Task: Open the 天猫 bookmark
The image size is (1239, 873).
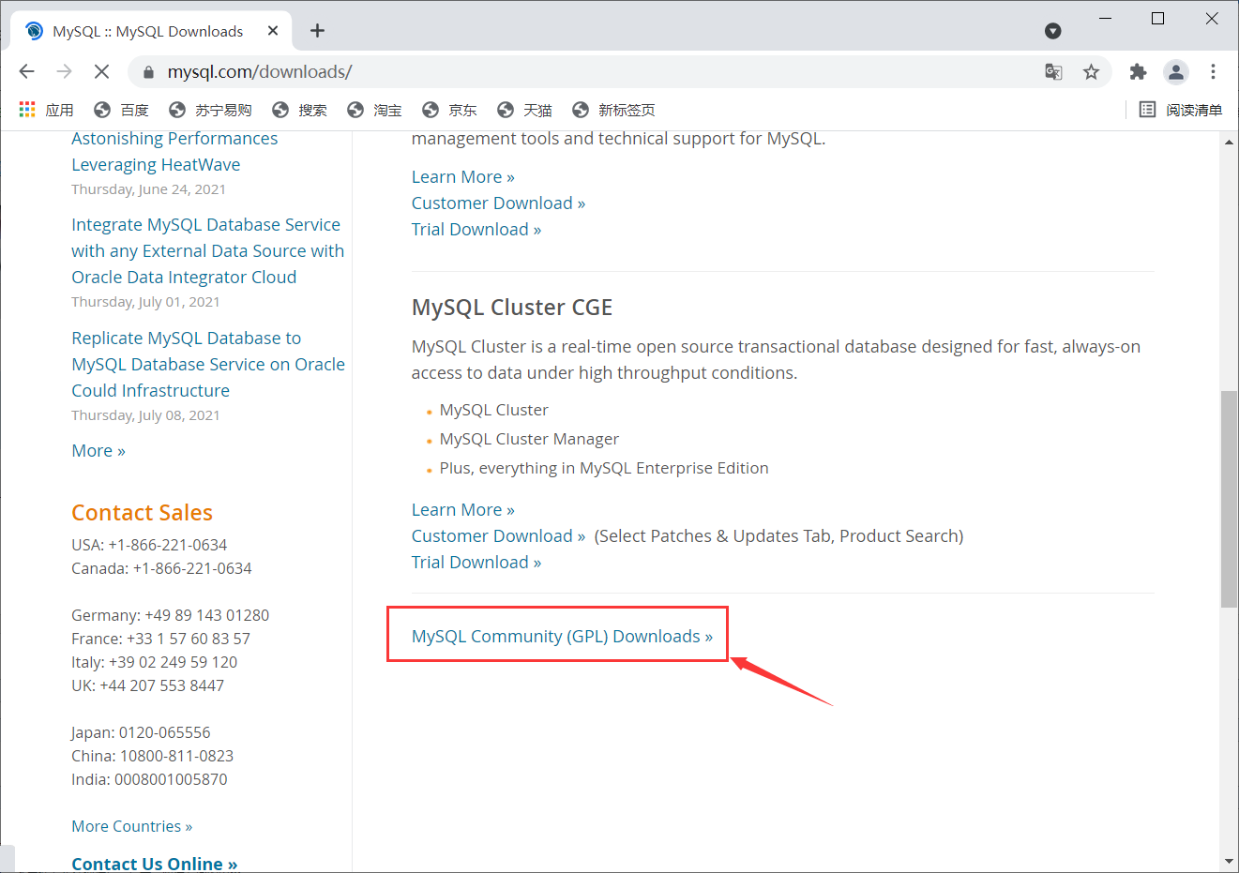Action: click(524, 110)
